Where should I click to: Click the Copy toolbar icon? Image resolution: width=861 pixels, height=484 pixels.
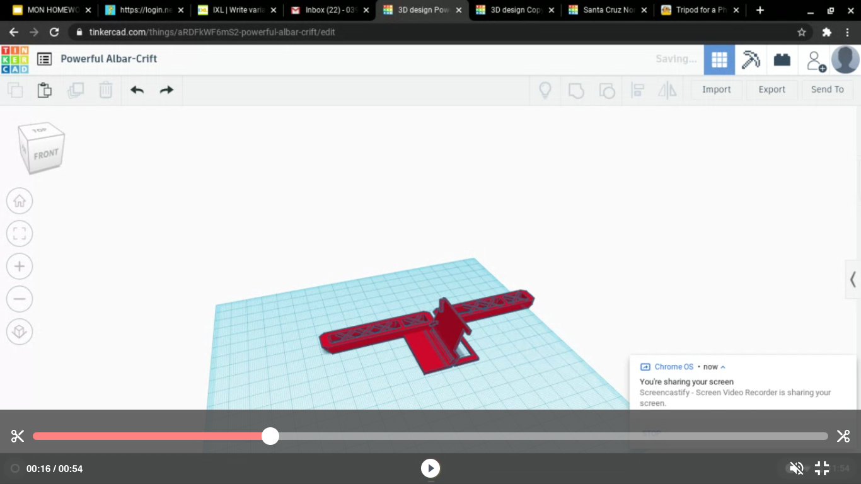(x=15, y=90)
